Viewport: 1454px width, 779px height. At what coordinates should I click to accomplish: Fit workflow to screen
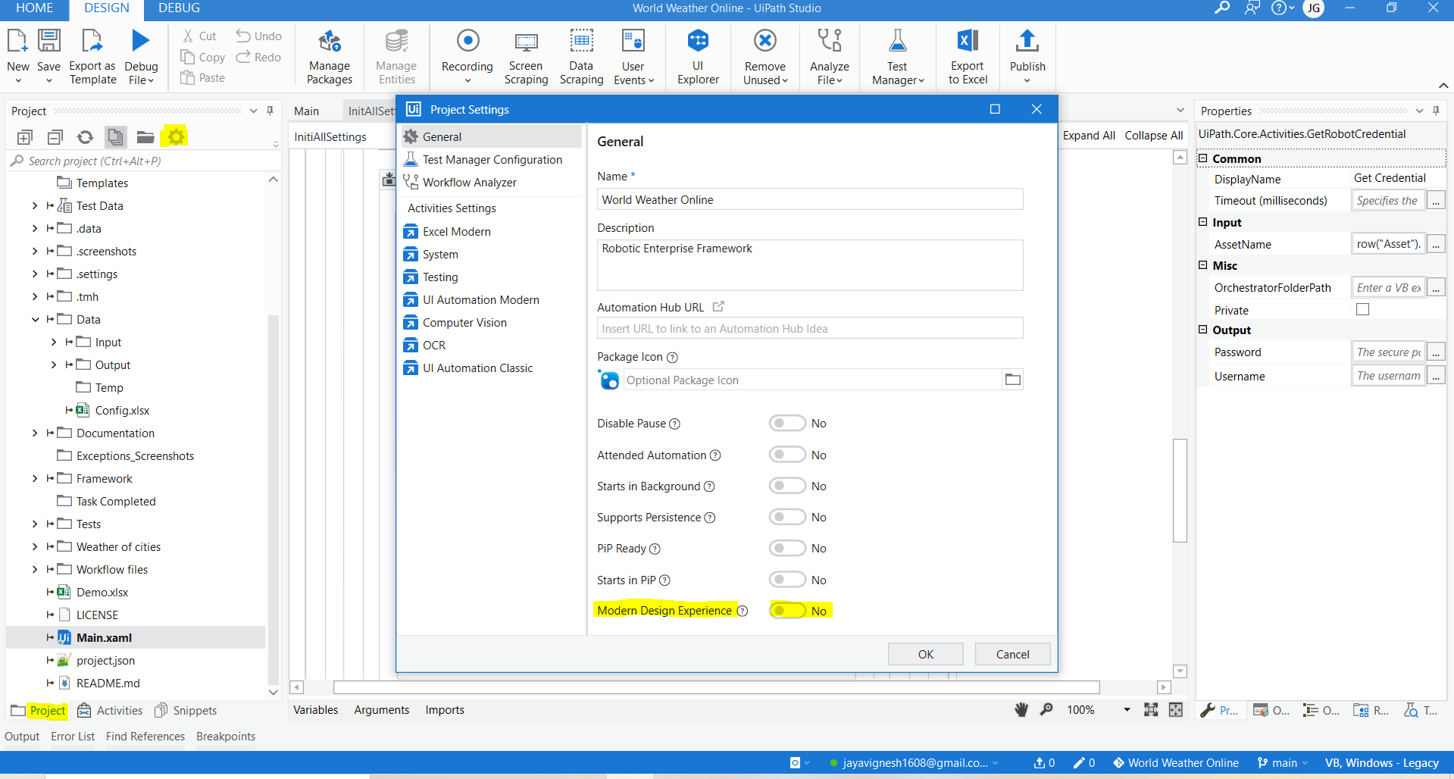1151,709
